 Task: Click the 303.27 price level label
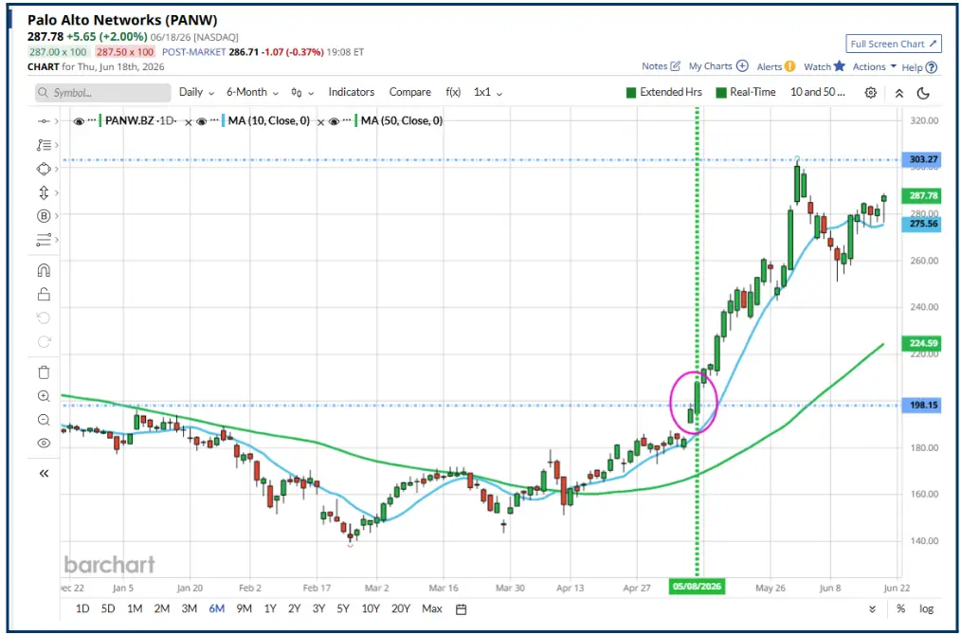(923, 159)
